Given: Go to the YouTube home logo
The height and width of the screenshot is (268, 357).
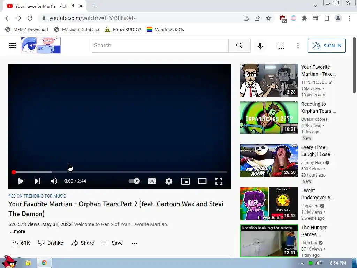Looking at the screenshot, I should pyautogui.click(x=41, y=45).
